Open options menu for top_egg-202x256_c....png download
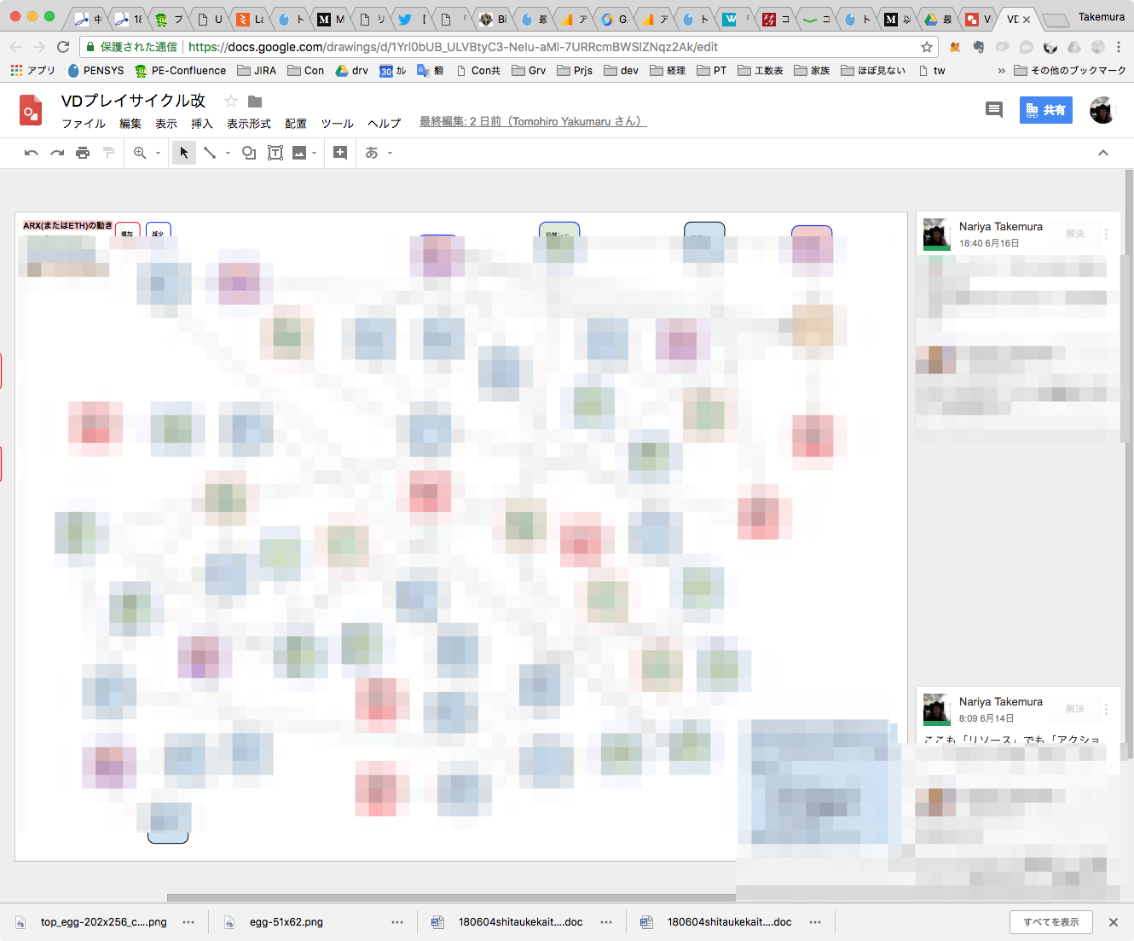 (x=188, y=922)
